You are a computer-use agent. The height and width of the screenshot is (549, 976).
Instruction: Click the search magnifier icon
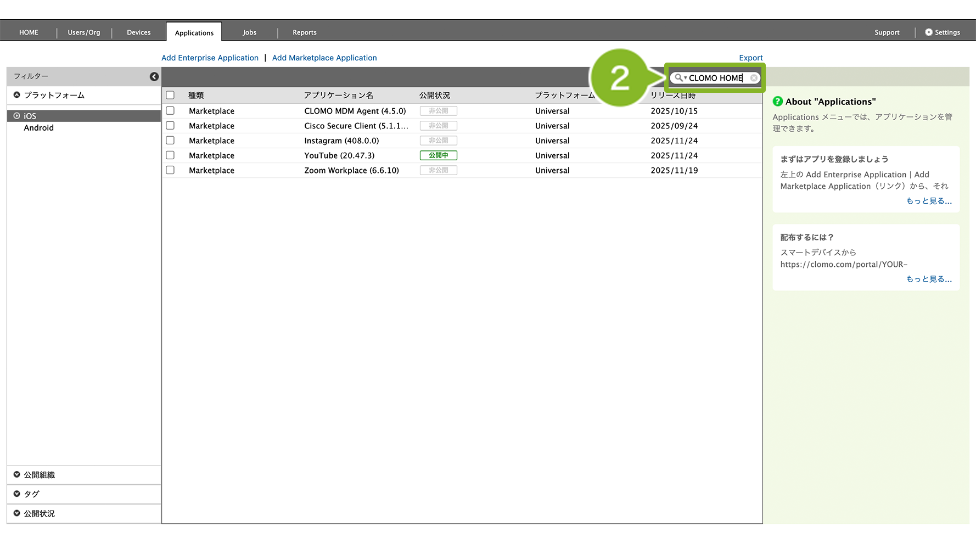click(679, 78)
